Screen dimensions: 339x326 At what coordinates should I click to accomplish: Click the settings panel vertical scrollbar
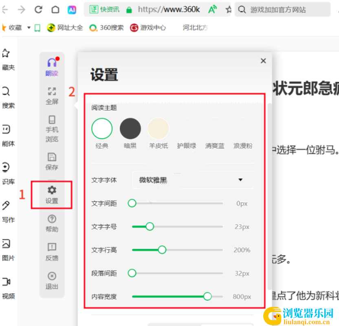269,197
